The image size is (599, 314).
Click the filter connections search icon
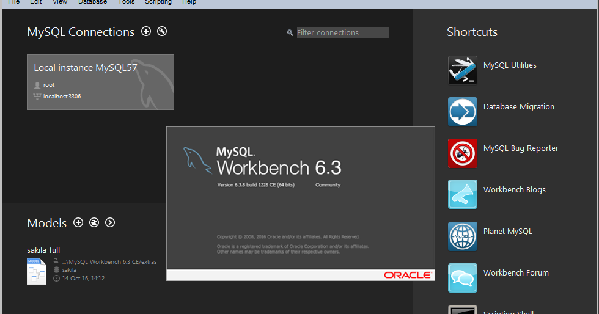click(290, 33)
